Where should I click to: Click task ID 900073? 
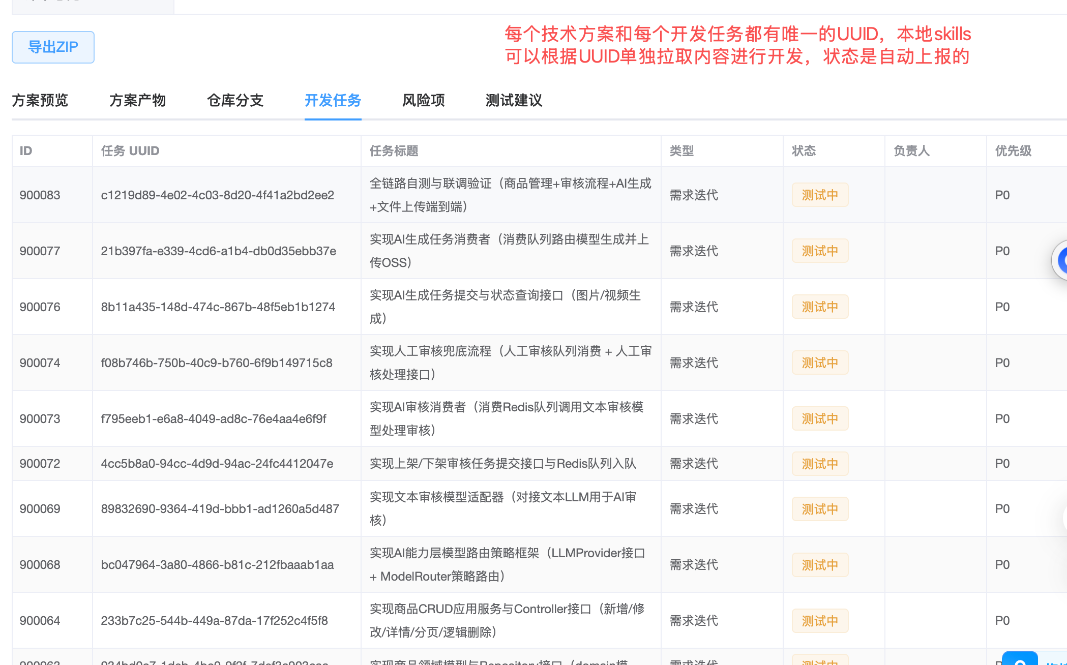[40, 419]
